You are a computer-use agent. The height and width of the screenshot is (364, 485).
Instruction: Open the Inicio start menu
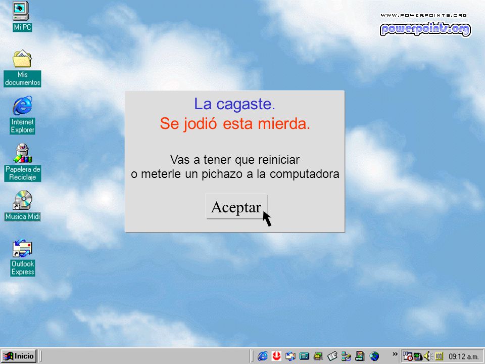click(19, 356)
